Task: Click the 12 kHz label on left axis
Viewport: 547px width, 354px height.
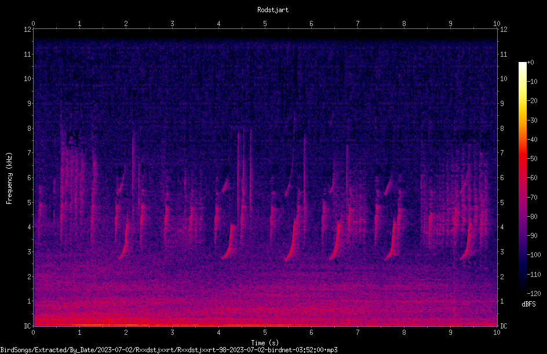Action: coord(28,30)
